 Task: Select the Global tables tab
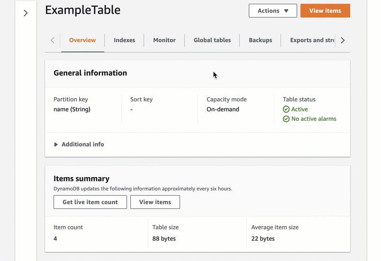point(212,40)
